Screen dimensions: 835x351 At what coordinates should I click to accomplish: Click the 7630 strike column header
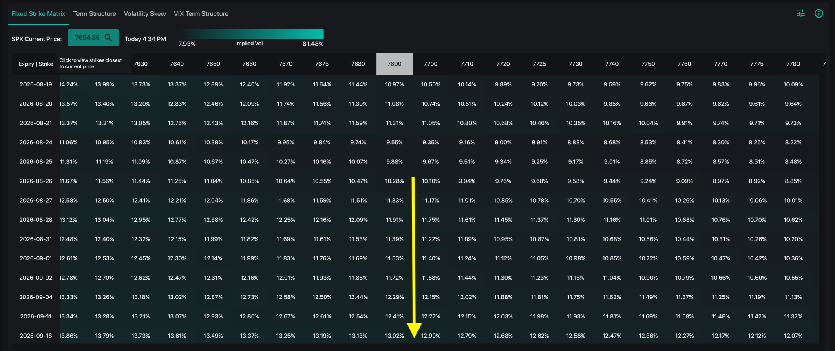(141, 64)
